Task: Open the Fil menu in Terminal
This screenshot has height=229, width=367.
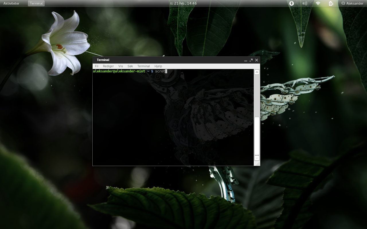Action: point(97,66)
